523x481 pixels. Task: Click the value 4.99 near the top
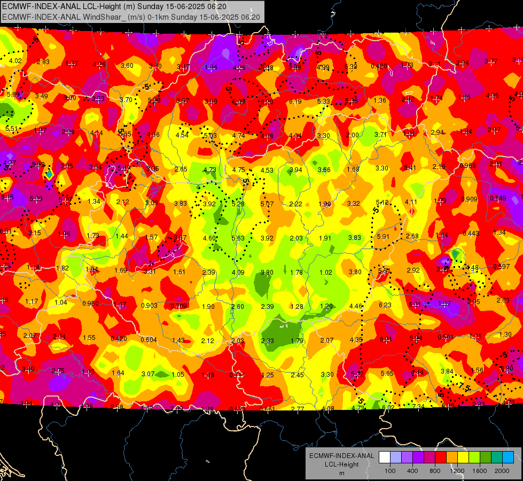323,67
